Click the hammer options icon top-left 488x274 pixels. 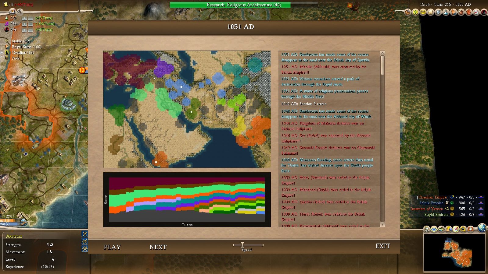click(20, 12)
